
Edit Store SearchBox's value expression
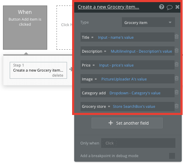tap(134, 107)
